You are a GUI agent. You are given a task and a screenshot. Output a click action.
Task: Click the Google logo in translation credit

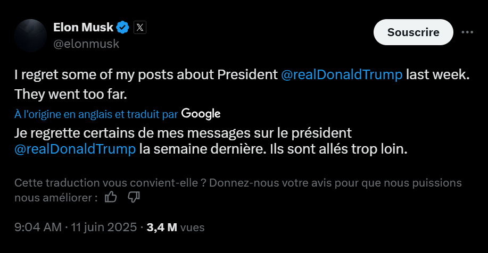pyautogui.click(x=201, y=113)
